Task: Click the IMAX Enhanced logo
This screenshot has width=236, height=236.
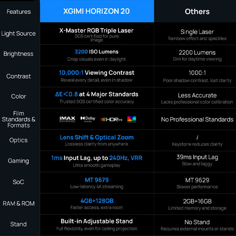Action: 68,119
